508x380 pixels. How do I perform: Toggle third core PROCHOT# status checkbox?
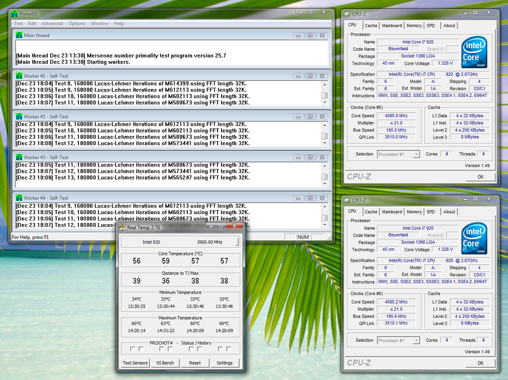click(191, 349)
